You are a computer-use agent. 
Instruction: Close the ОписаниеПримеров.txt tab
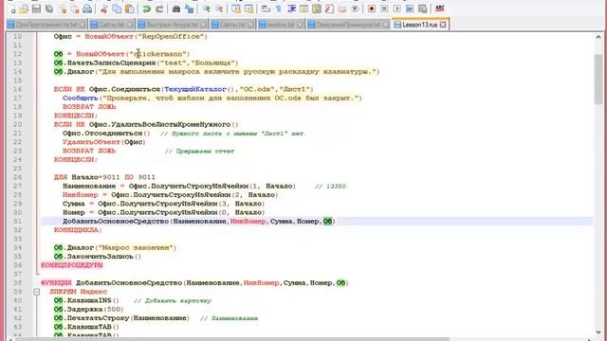[386, 25]
